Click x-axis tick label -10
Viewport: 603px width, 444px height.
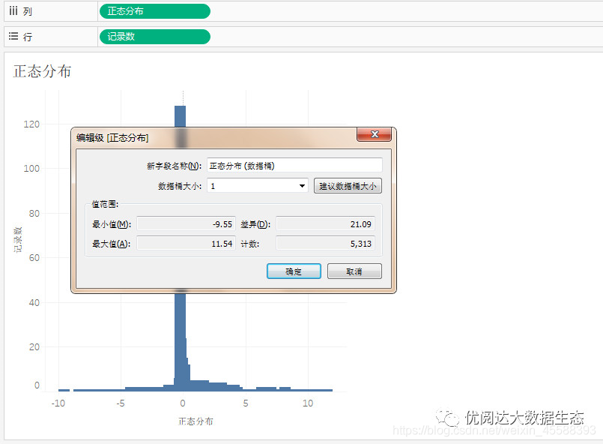pyautogui.click(x=58, y=403)
